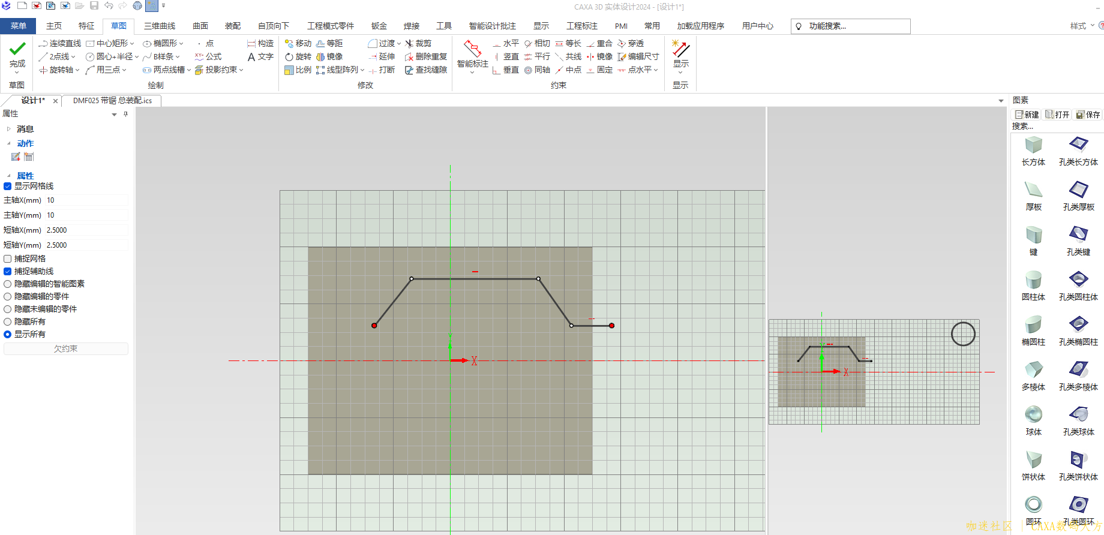Select the 球体 sphere element

[1033, 421]
